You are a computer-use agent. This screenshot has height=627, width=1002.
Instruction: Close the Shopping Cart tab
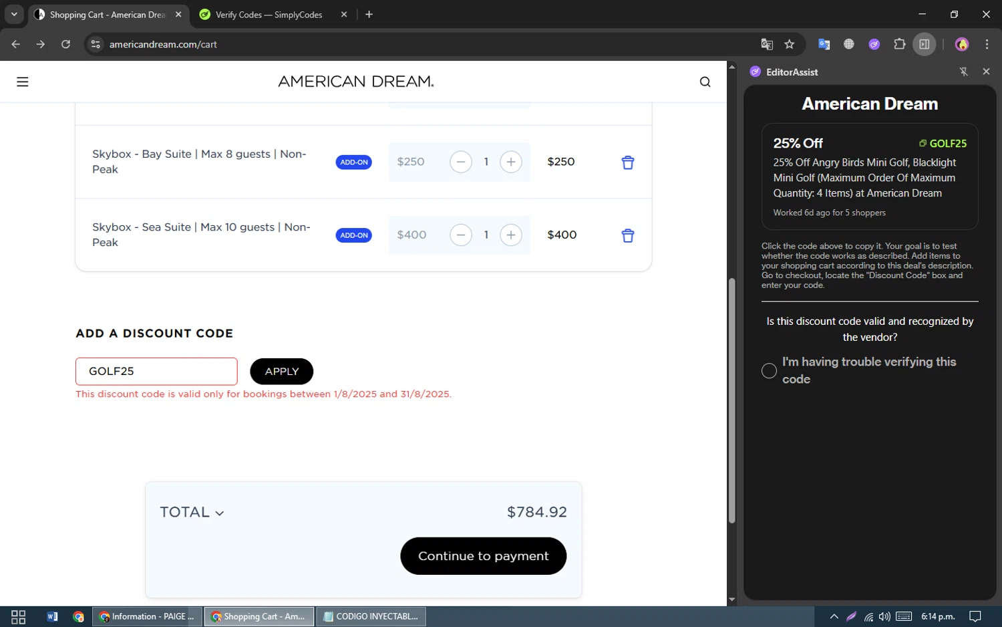(178, 14)
